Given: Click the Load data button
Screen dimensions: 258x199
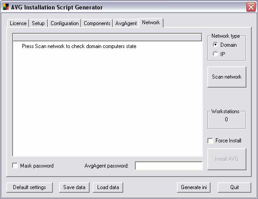Looking at the screenshot, I should click(108, 187).
